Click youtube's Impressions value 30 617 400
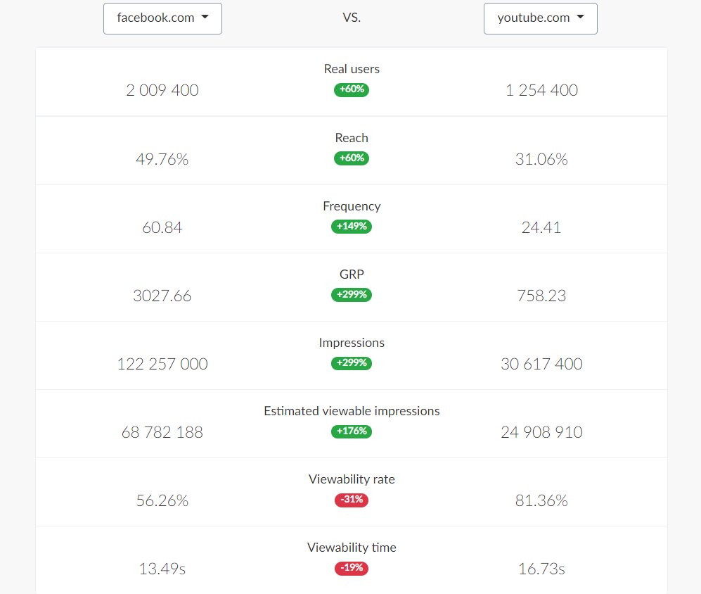This screenshot has height=594, width=701. [x=541, y=364]
